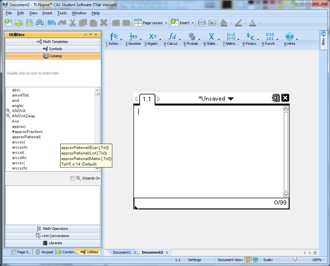330x266 pixels.
Task: Click Settings in the status bar
Action: pyautogui.click(x=195, y=260)
